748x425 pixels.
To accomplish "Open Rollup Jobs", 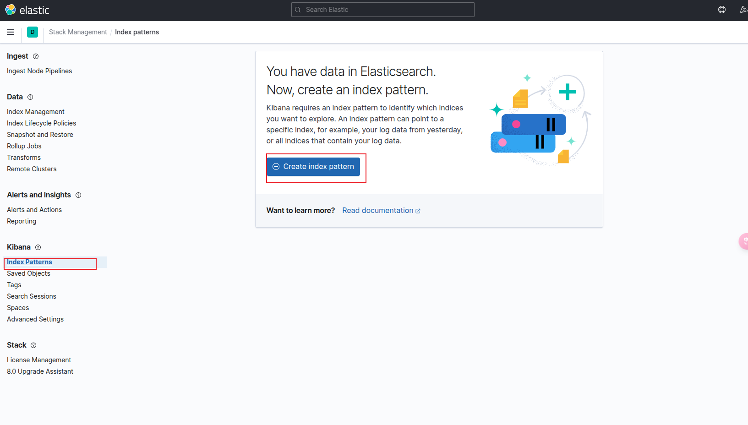I will tap(24, 146).
